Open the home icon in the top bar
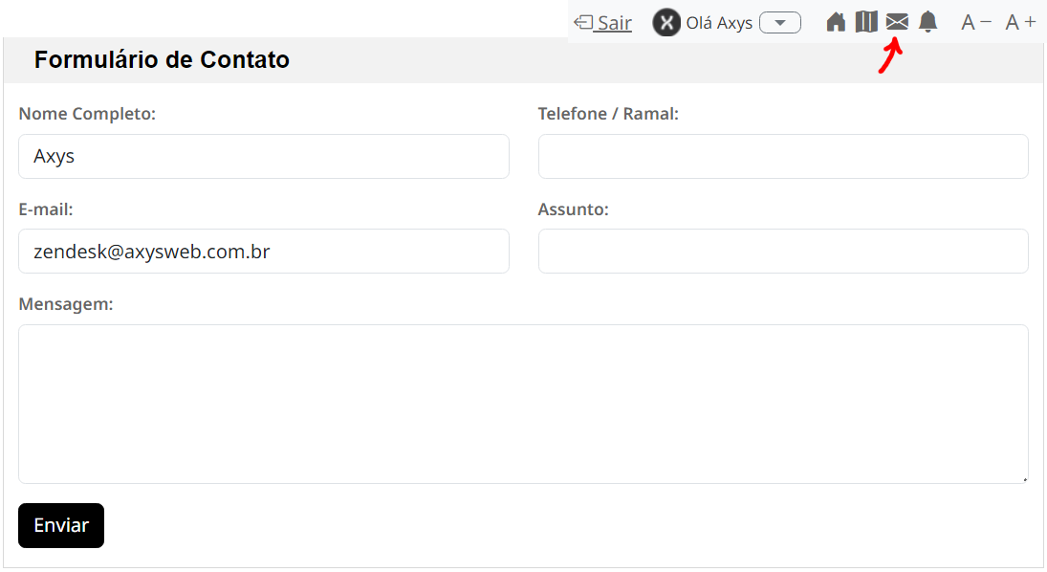The image size is (1047, 572). click(836, 22)
